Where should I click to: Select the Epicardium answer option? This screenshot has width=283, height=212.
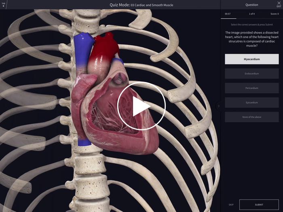(x=251, y=103)
